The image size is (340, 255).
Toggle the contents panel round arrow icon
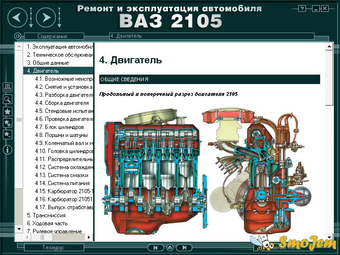(18, 36)
